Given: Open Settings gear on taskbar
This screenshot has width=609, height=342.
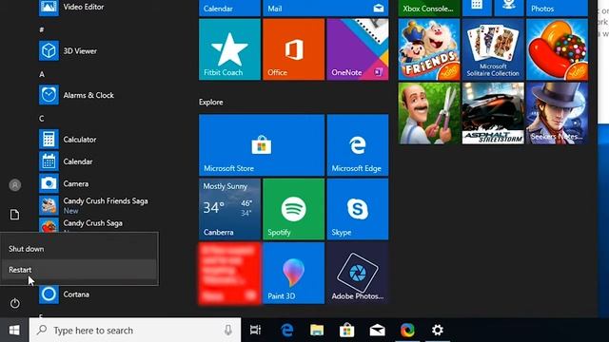Looking at the screenshot, I should coord(438,331).
